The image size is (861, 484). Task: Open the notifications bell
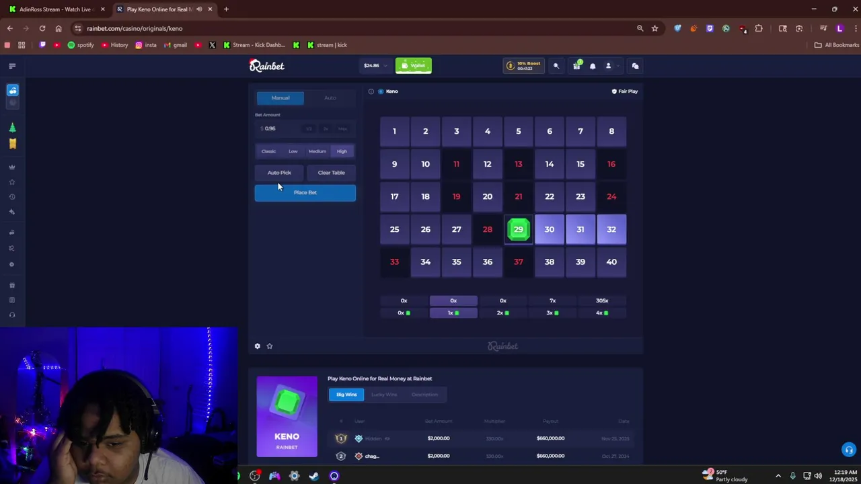coord(593,66)
